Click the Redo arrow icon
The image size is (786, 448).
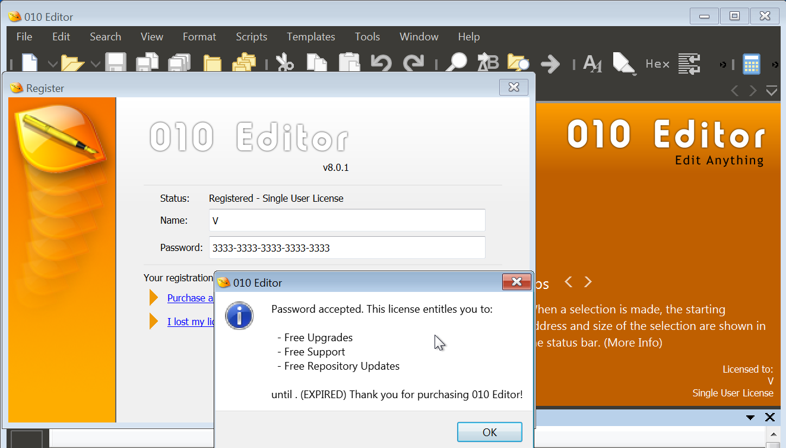tap(413, 63)
